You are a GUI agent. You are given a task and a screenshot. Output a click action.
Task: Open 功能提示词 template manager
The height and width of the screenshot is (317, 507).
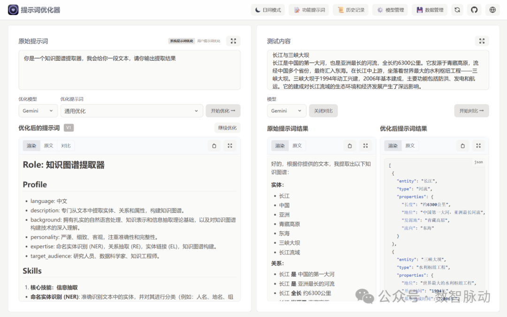click(x=309, y=10)
